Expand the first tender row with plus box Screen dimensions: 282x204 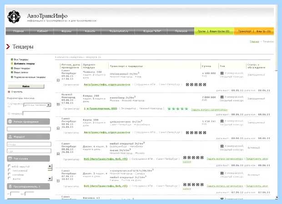[58, 80]
